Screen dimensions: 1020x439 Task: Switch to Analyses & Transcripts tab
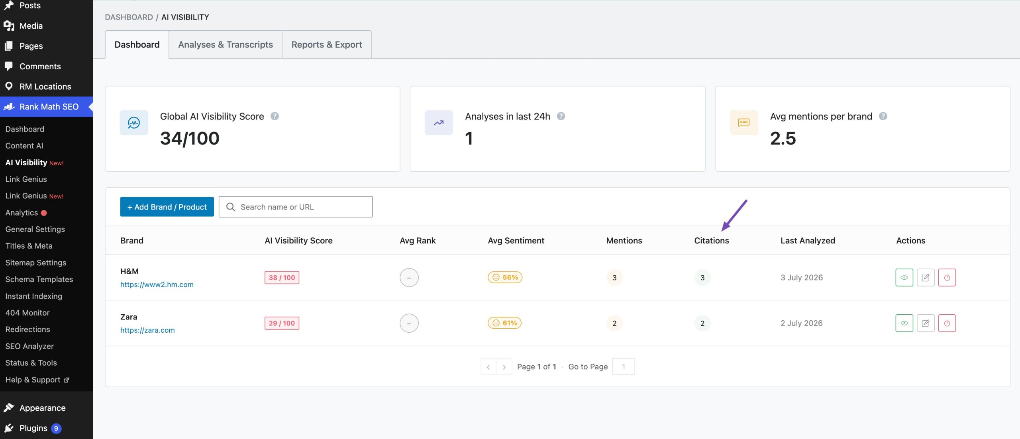[x=226, y=45]
